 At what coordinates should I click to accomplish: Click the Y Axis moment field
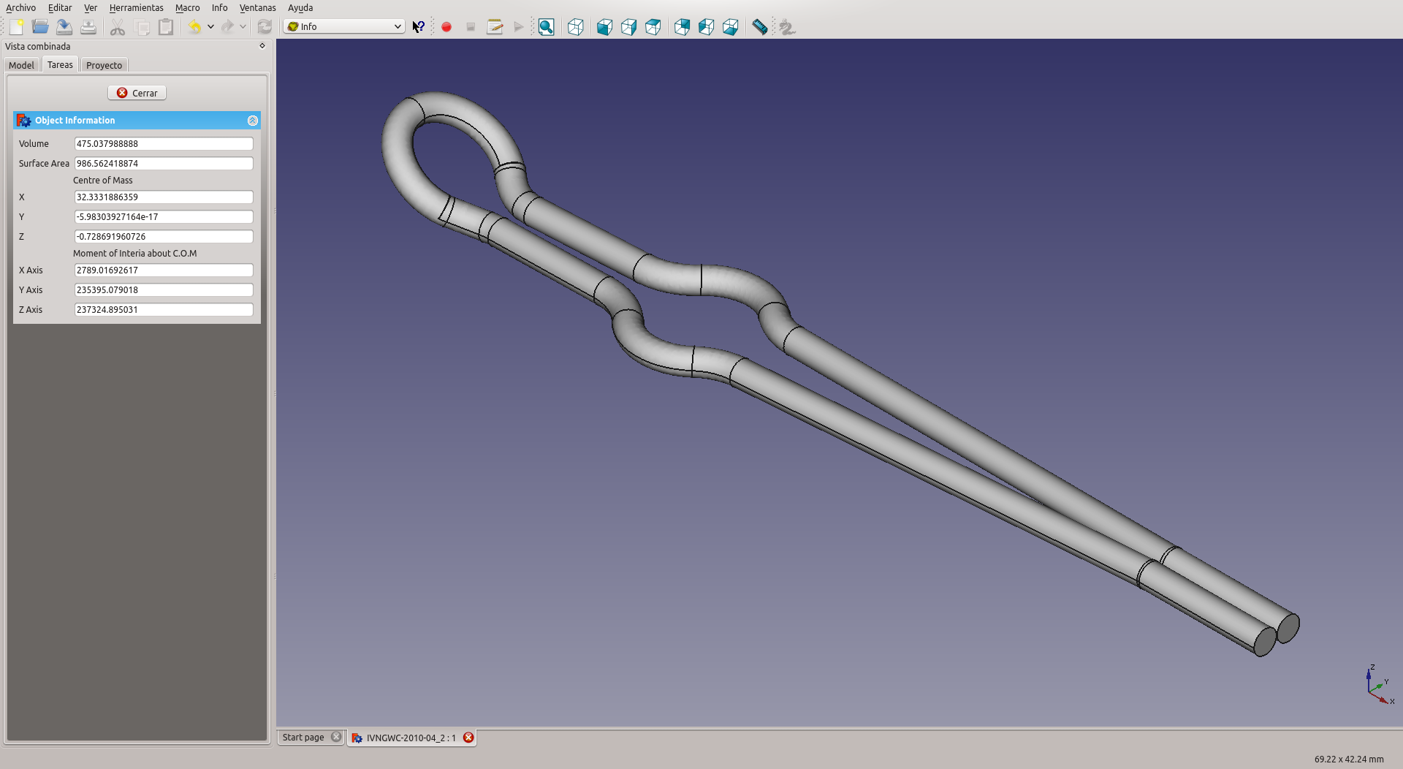[164, 290]
